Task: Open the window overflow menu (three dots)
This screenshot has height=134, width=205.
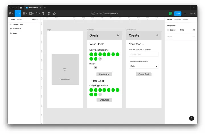Action: point(194,8)
